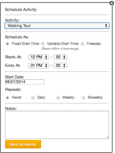115x153 pixels.
Task: Click the Biweekly label text
Action: [x=95, y=97]
